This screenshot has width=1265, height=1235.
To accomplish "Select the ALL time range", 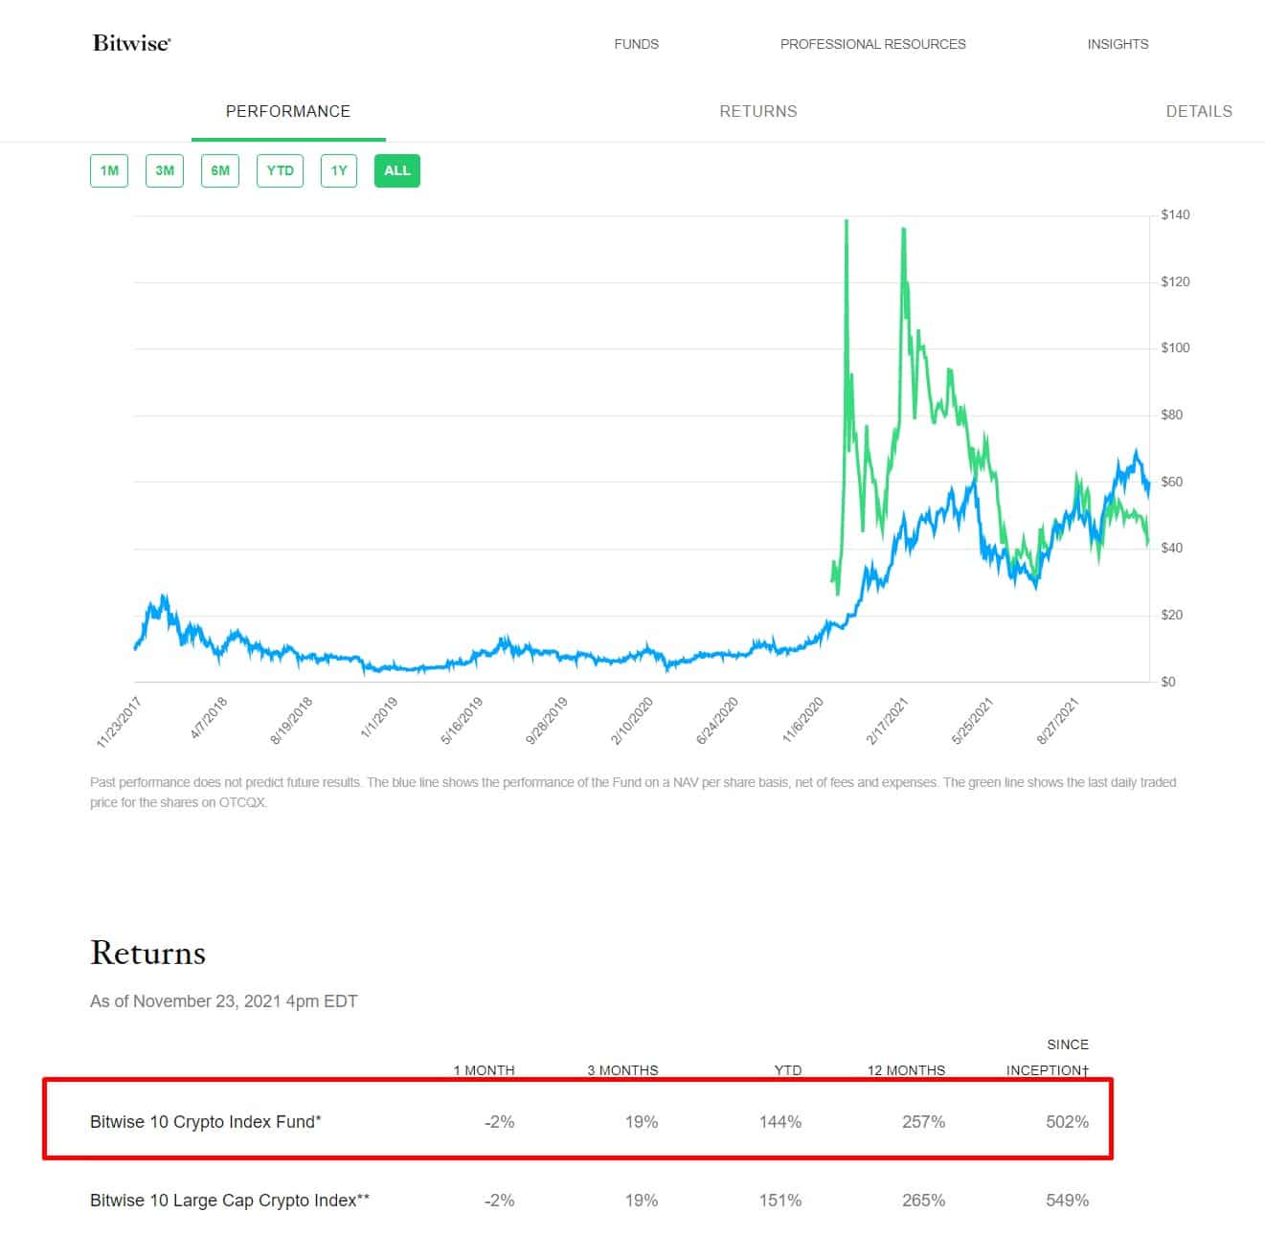I will click(x=396, y=170).
